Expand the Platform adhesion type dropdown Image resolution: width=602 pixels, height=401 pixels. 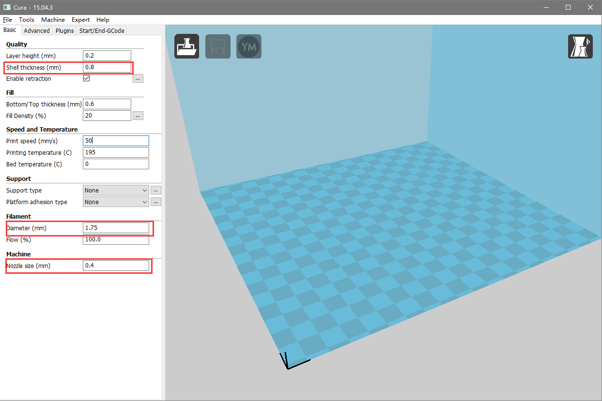(x=116, y=202)
